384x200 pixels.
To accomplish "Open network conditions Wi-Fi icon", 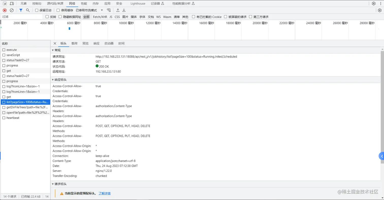I will tap(109, 10).
